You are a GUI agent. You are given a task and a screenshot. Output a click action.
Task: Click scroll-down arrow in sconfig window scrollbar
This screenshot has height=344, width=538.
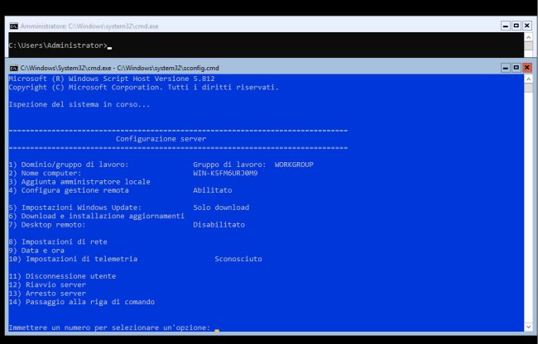coord(528,327)
